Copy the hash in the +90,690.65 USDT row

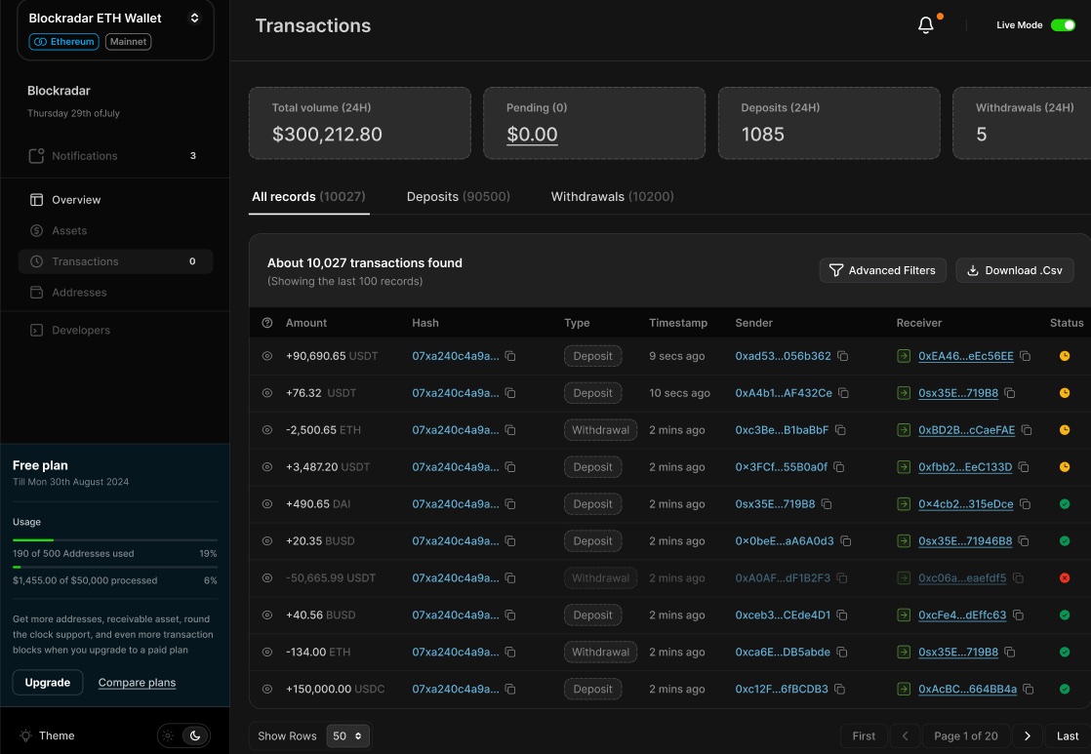coord(510,356)
